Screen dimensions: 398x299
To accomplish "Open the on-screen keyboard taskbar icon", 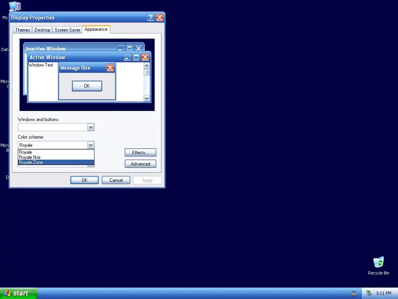I will coord(354,294).
